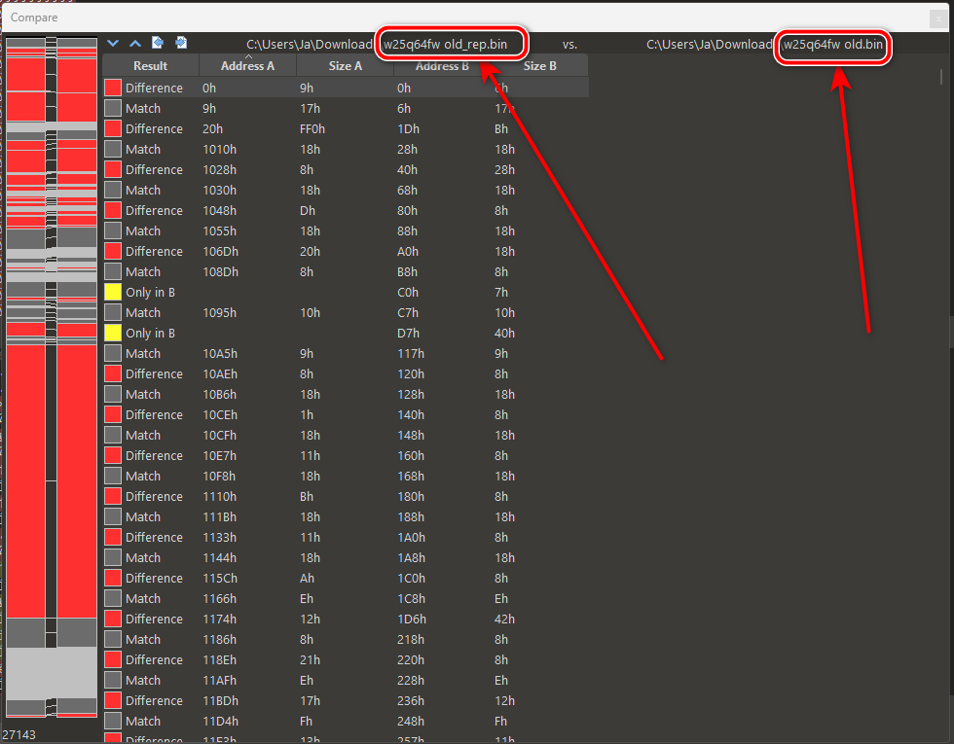The image size is (954, 744).
Task: Select Match row at Address A 10B6h
Action: tap(346, 394)
